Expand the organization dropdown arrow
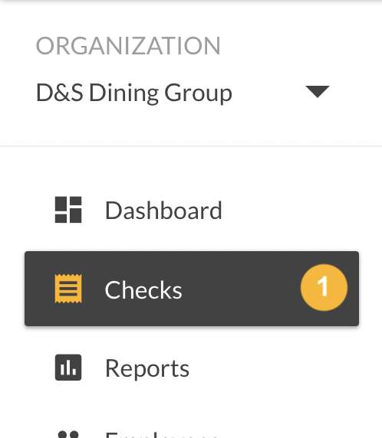Screen dimensions: 382x438 point(318,92)
